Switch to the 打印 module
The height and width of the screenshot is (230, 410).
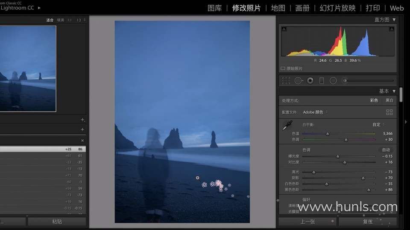pyautogui.click(x=372, y=8)
